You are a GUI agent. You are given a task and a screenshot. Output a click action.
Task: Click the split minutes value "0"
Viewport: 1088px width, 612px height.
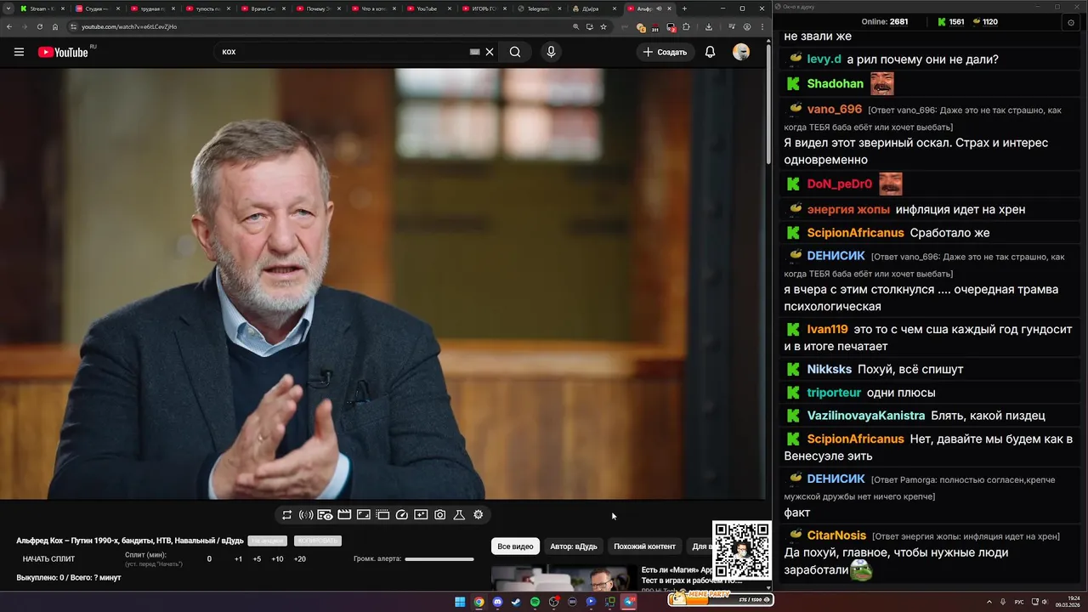tap(209, 559)
